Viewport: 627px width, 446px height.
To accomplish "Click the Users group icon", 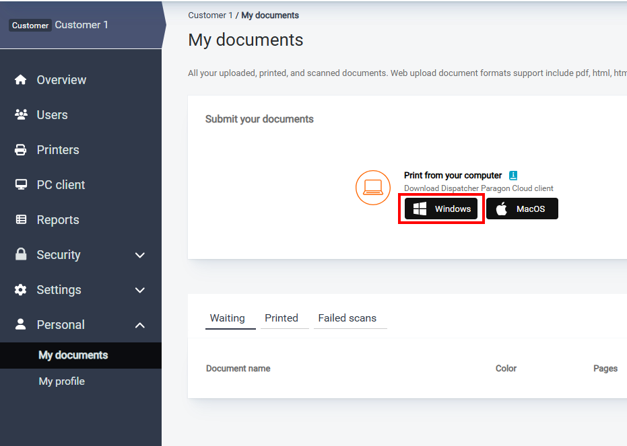I will click(x=21, y=115).
